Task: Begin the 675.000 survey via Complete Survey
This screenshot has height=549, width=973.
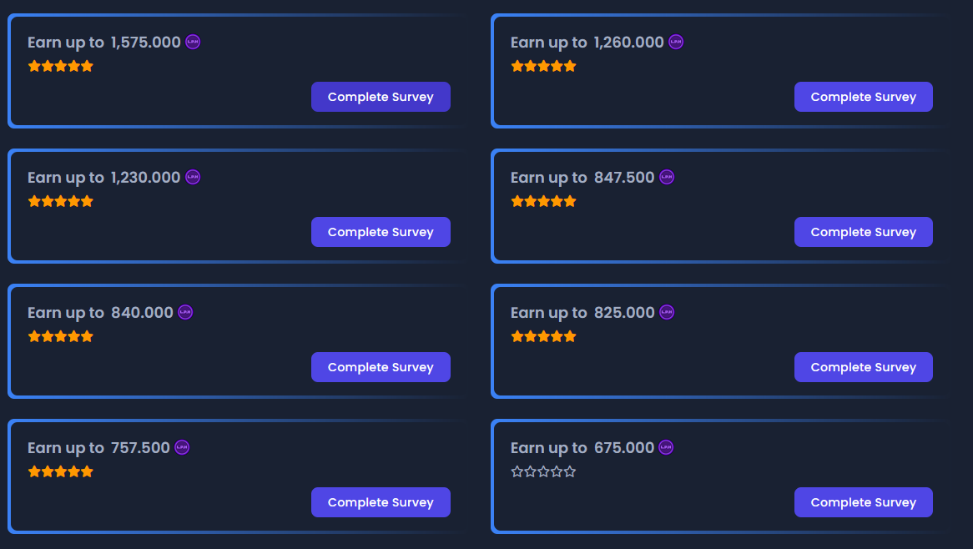Action: (863, 502)
